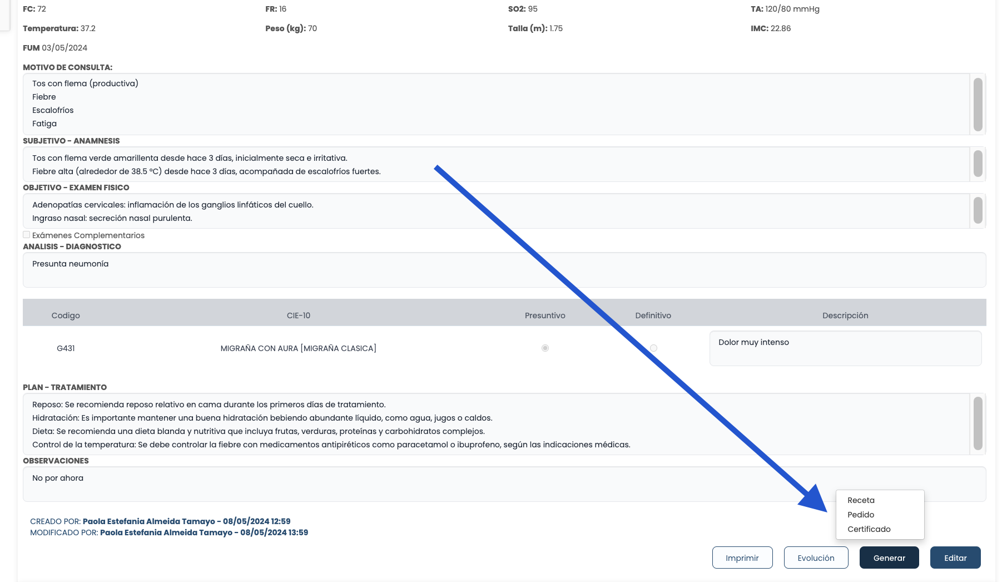Click the CIE-10 column header
Viewport: 1002px width, 582px height.
tap(299, 315)
